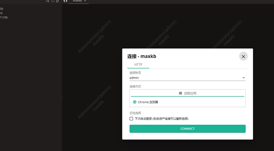The height and width of the screenshot is (151, 274).
Task: Select the remote application connection method
Action: point(187,93)
